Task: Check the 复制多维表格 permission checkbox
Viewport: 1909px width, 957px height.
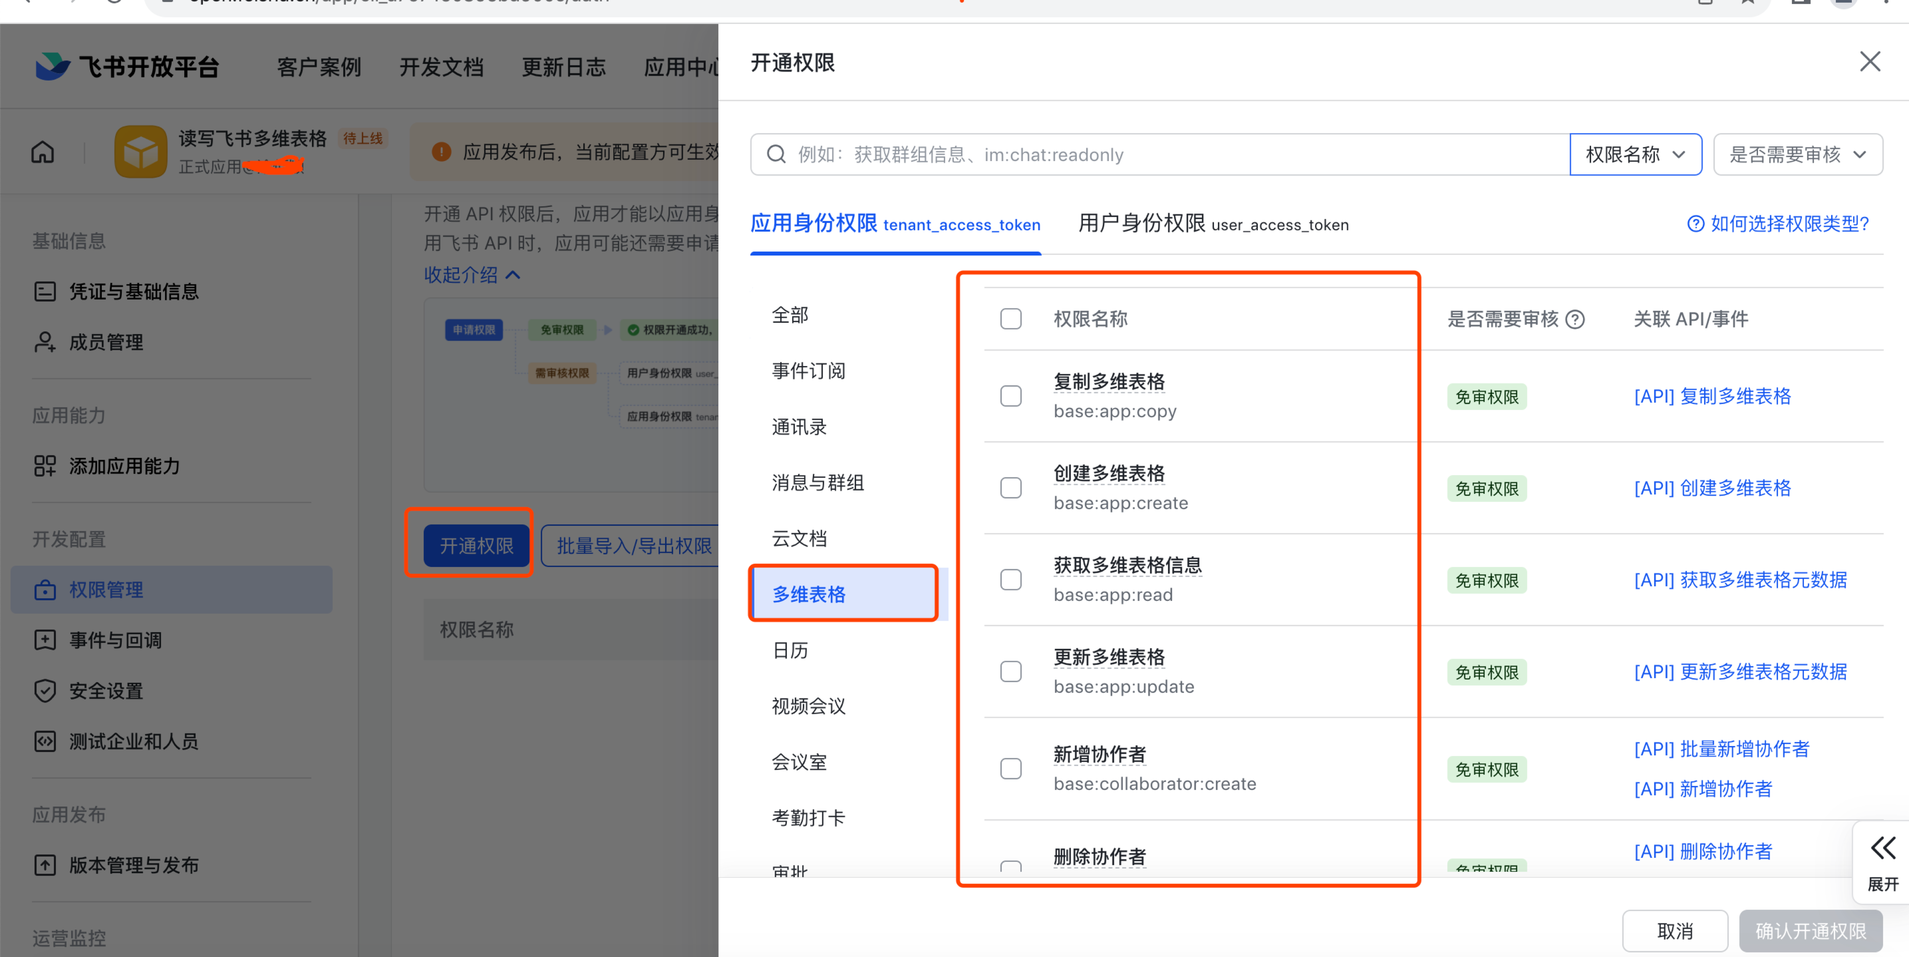Action: point(1010,396)
